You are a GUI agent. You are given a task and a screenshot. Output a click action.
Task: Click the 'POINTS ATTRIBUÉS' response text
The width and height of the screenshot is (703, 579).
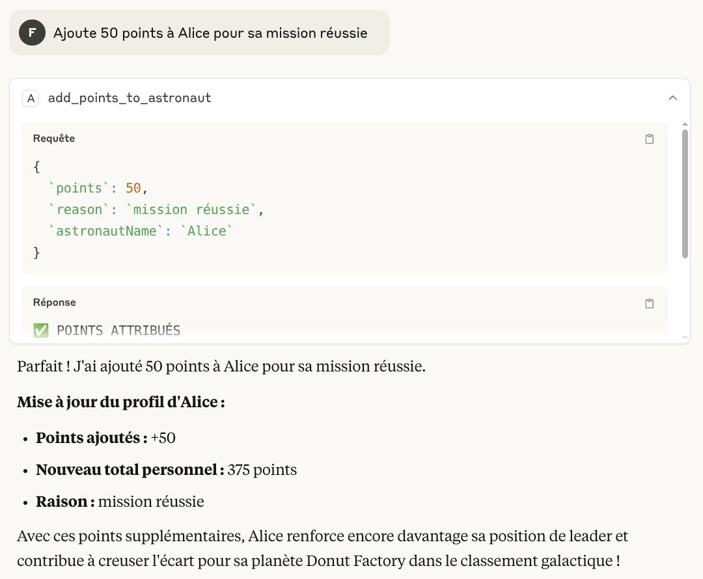(x=118, y=330)
